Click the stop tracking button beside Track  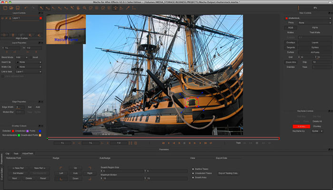click(x=257, y=143)
